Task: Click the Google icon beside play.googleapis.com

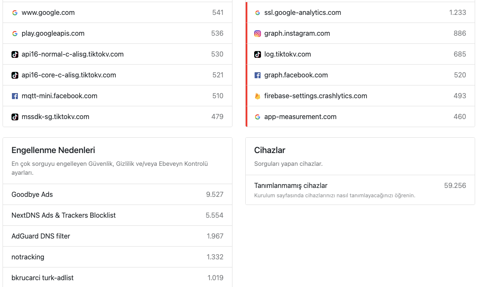Action: [x=15, y=34]
